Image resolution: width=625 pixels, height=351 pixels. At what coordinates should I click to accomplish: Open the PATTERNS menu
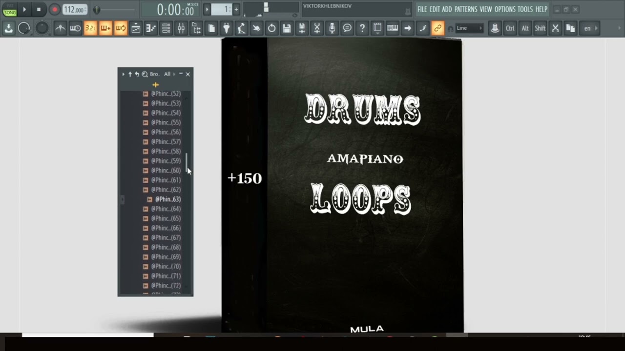466,9
